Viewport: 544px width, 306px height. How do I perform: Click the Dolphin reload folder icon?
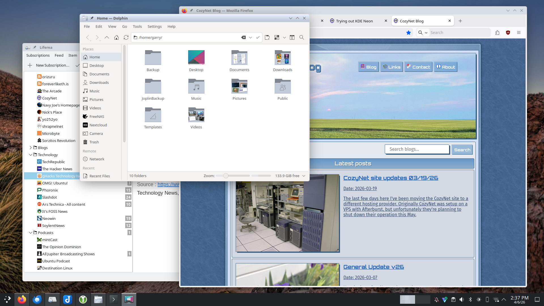coord(126,37)
